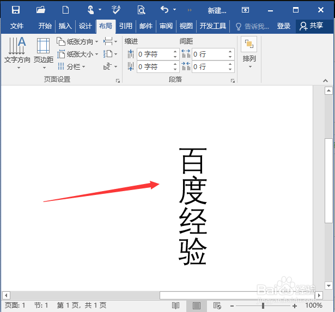
Task: Open 页边距 margins button
Action: tap(44, 53)
